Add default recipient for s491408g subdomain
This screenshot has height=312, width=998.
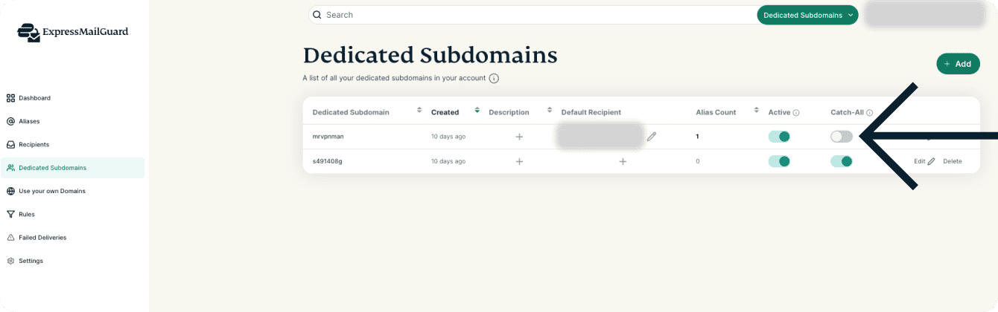pos(623,161)
